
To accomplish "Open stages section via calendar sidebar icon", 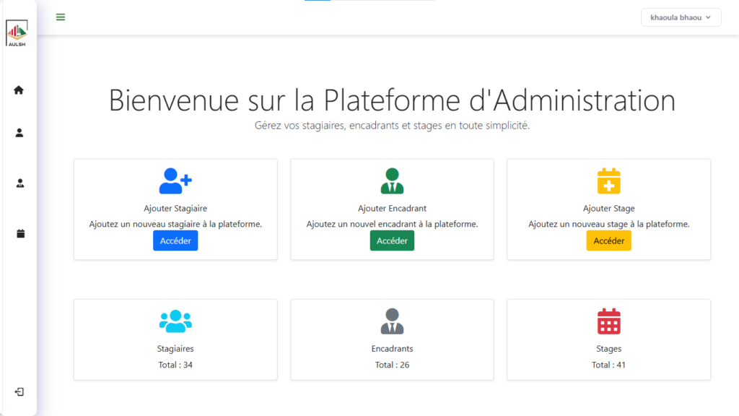I will coord(20,233).
